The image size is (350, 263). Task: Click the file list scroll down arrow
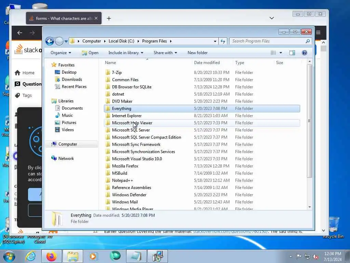coord(309,207)
